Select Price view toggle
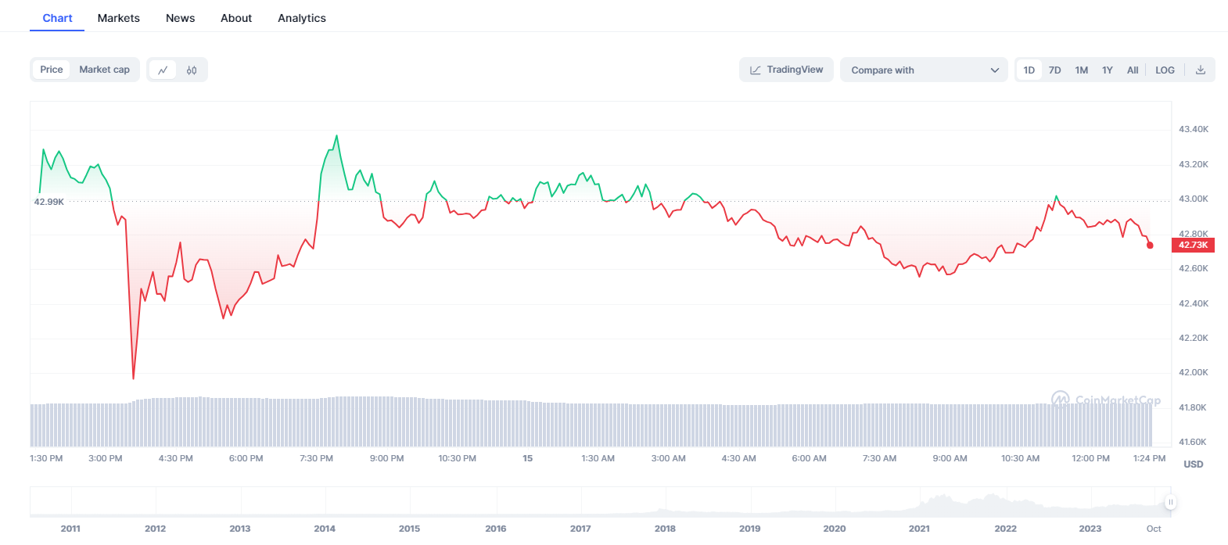 [x=52, y=70]
